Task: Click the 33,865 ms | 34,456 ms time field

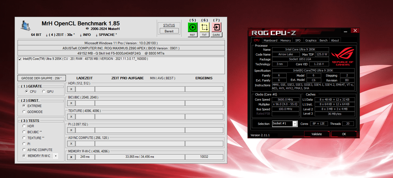Action: pos(140,157)
